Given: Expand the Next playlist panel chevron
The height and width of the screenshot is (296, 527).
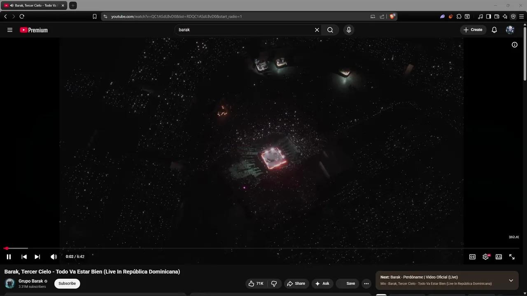Looking at the screenshot, I should click(511, 281).
